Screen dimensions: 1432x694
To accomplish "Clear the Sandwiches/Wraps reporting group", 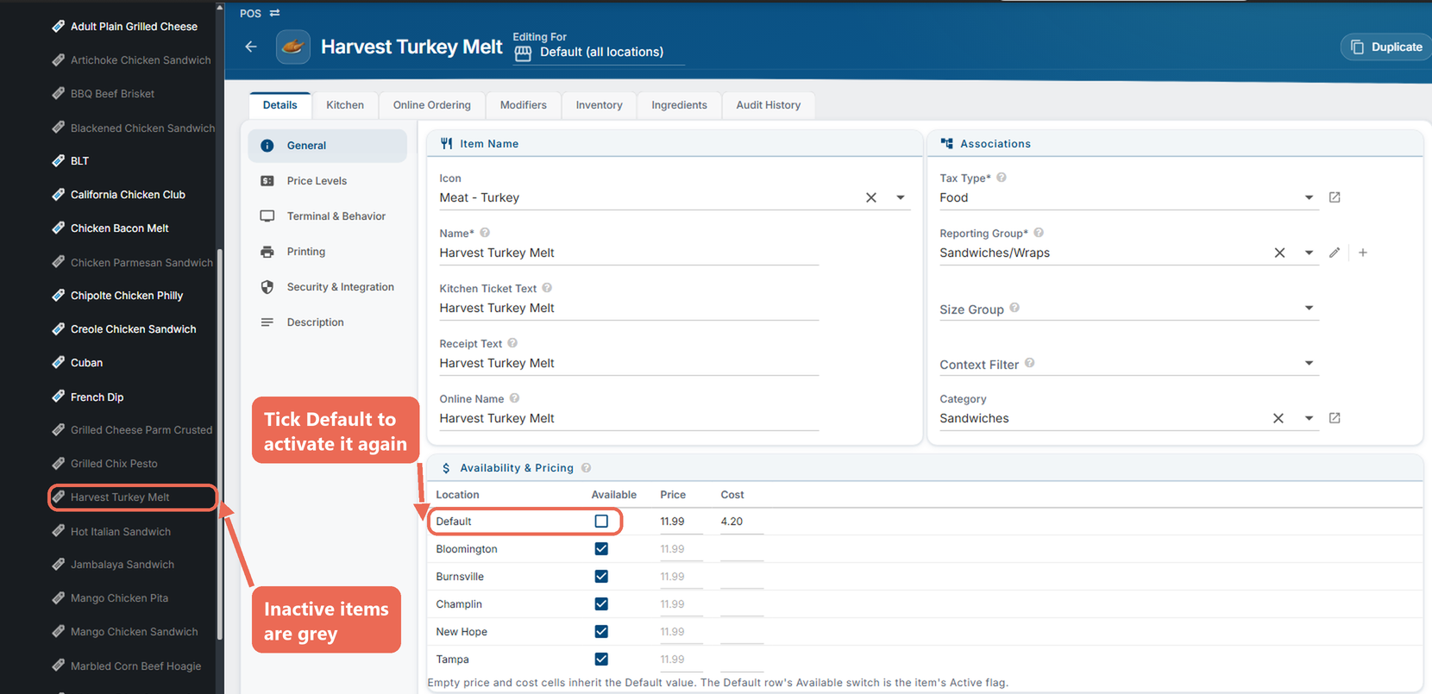I will coord(1279,253).
